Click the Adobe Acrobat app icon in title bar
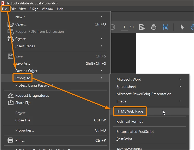The image size is (194, 150). pos(3,3)
